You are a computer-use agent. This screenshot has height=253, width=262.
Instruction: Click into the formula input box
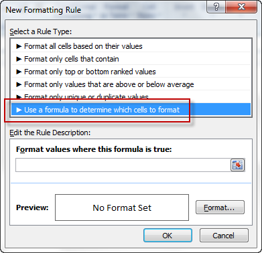(123, 165)
